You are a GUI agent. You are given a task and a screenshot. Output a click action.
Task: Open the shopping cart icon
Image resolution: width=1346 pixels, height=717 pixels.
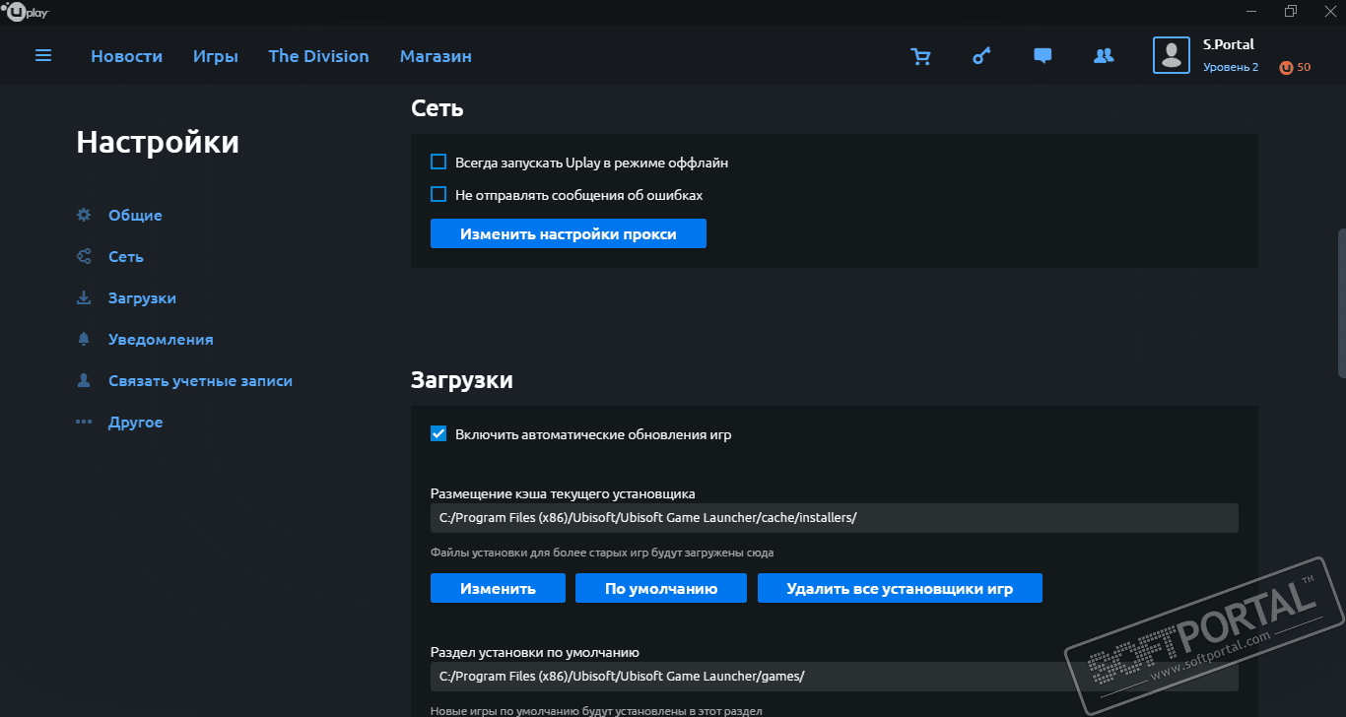coord(920,56)
